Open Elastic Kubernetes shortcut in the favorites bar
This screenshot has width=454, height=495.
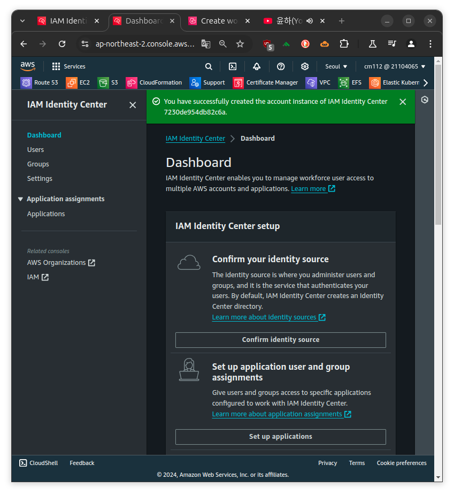pyautogui.click(x=394, y=83)
